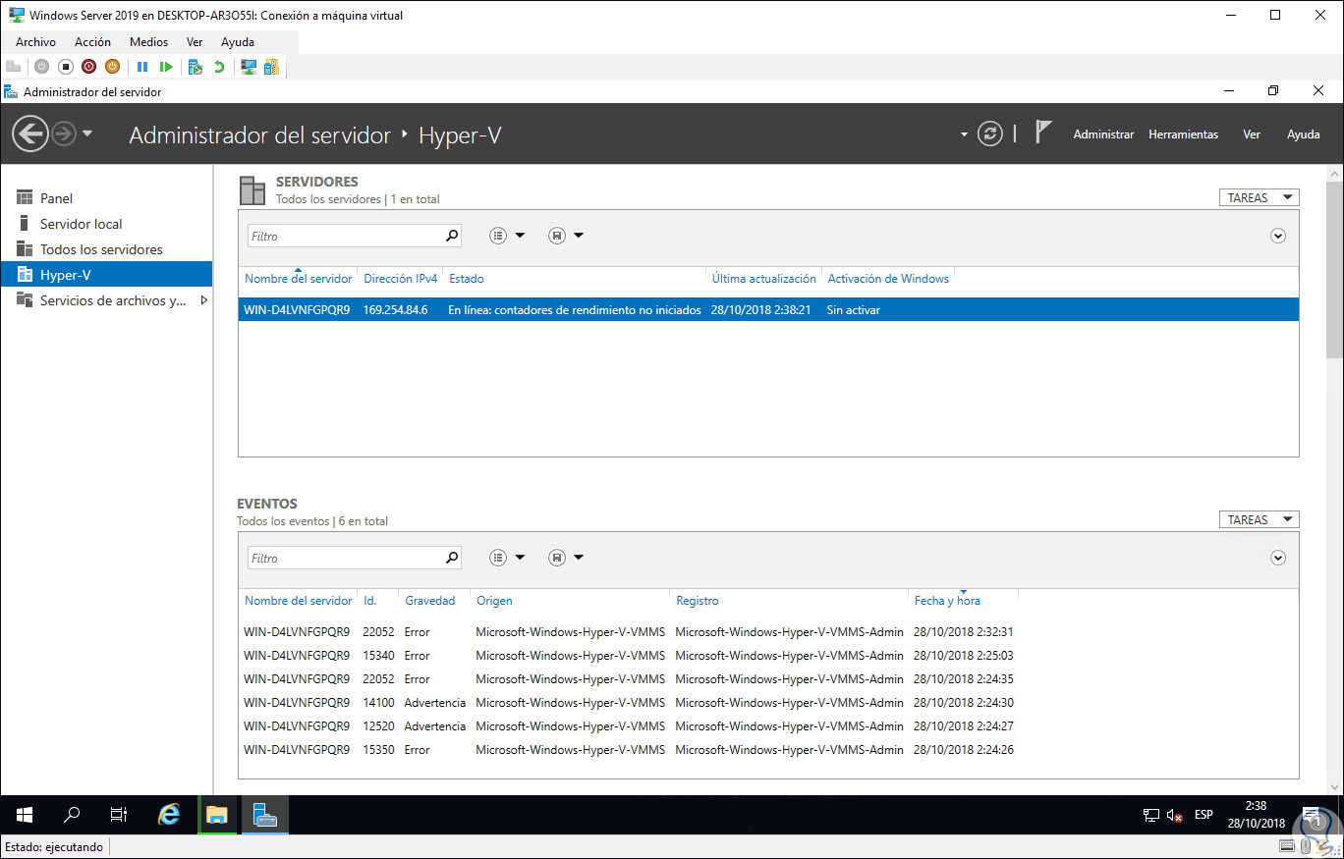Open the notifications flag
This screenshot has height=859, width=1344.
(x=1043, y=133)
